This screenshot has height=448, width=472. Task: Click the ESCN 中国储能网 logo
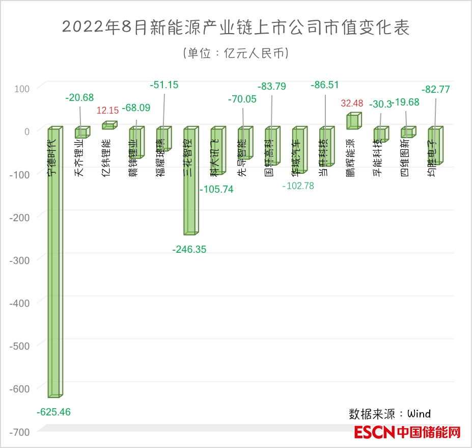(x=407, y=433)
